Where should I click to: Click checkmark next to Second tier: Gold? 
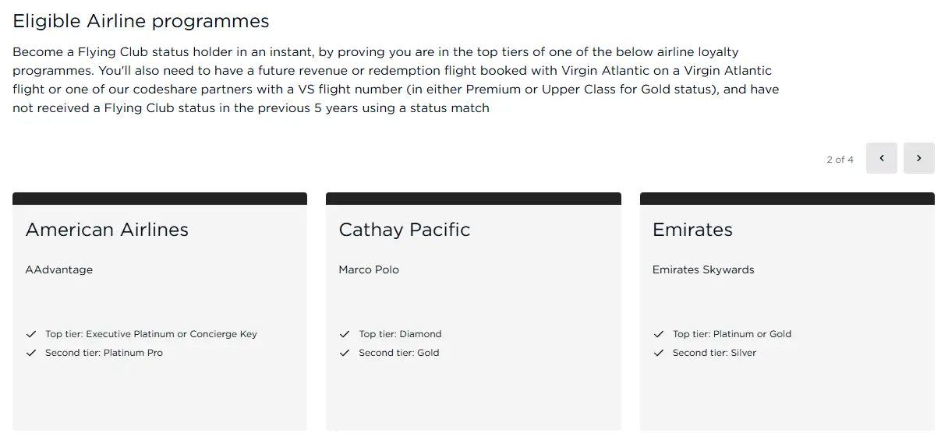click(x=345, y=353)
